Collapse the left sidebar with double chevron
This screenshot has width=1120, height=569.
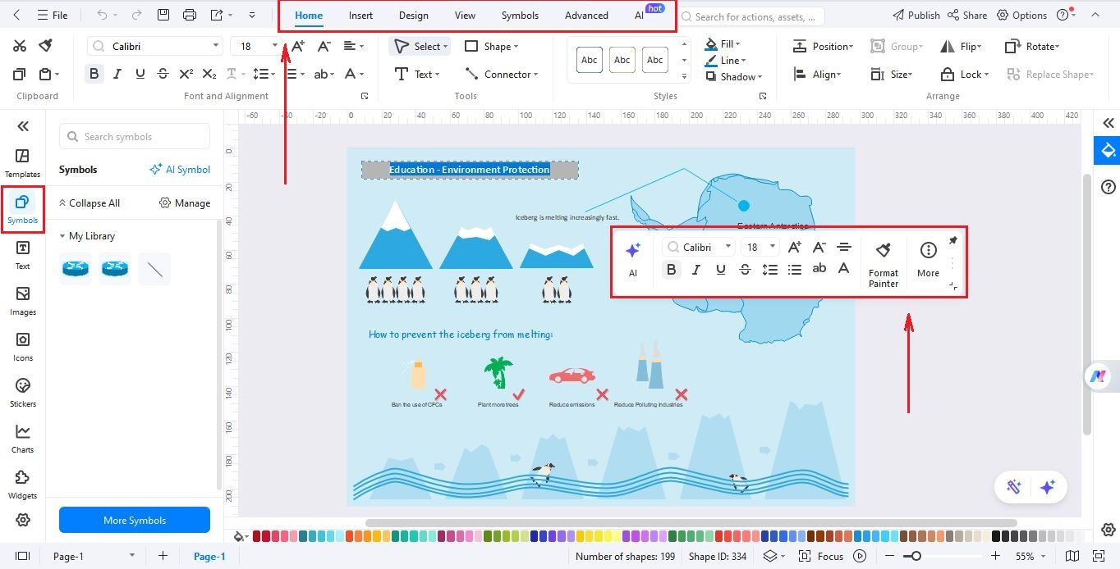[23, 125]
